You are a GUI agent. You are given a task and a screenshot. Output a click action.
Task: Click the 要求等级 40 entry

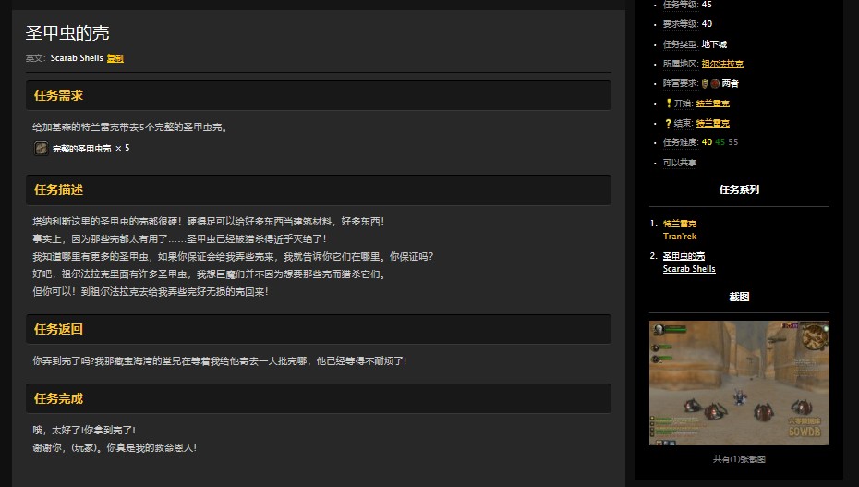point(687,24)
